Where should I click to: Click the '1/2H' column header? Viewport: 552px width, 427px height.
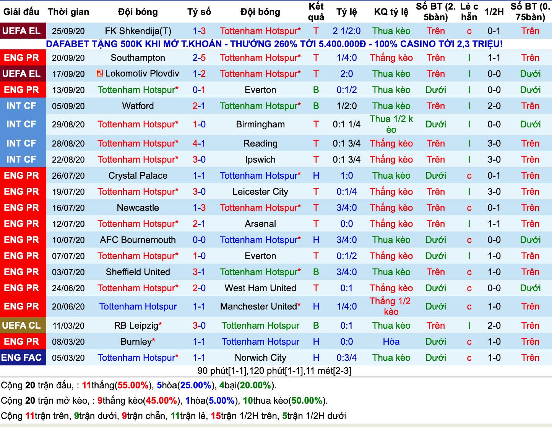(x=494, y=12)
